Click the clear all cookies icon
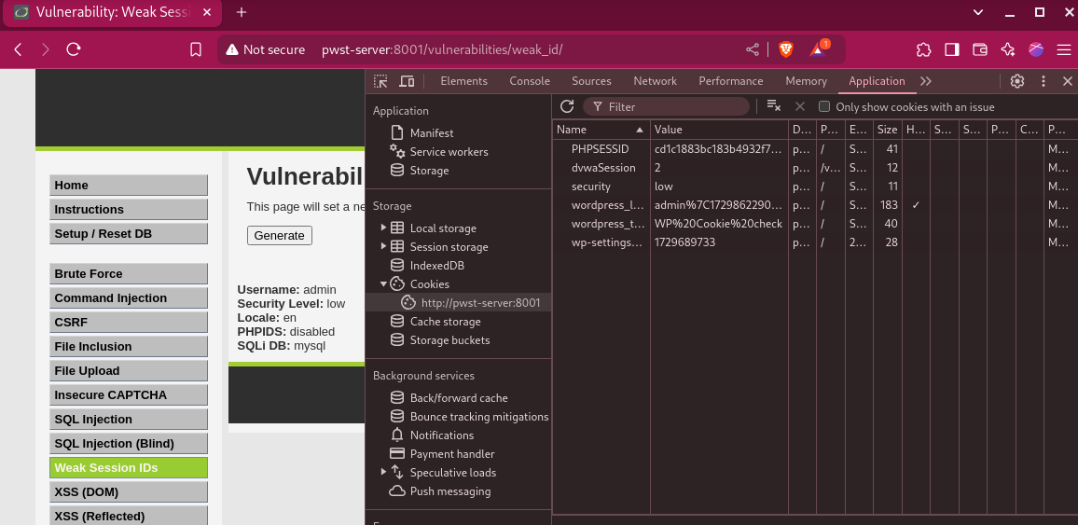1078x525 pixels. pyautogui.click(x=773, y=106)
